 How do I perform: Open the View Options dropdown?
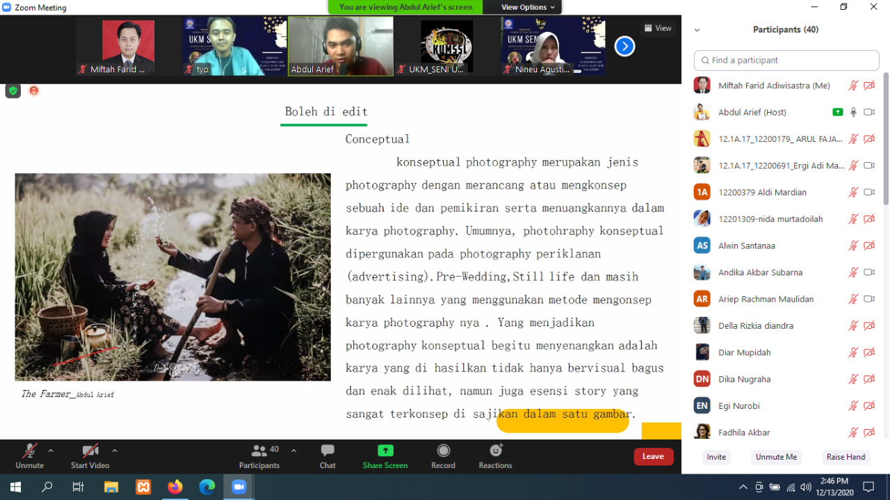click(x=528, y=7)
